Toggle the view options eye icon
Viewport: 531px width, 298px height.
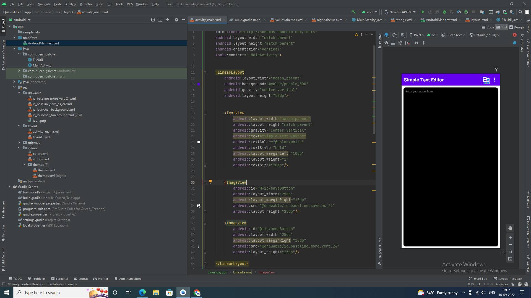click(x=387, y=43)
